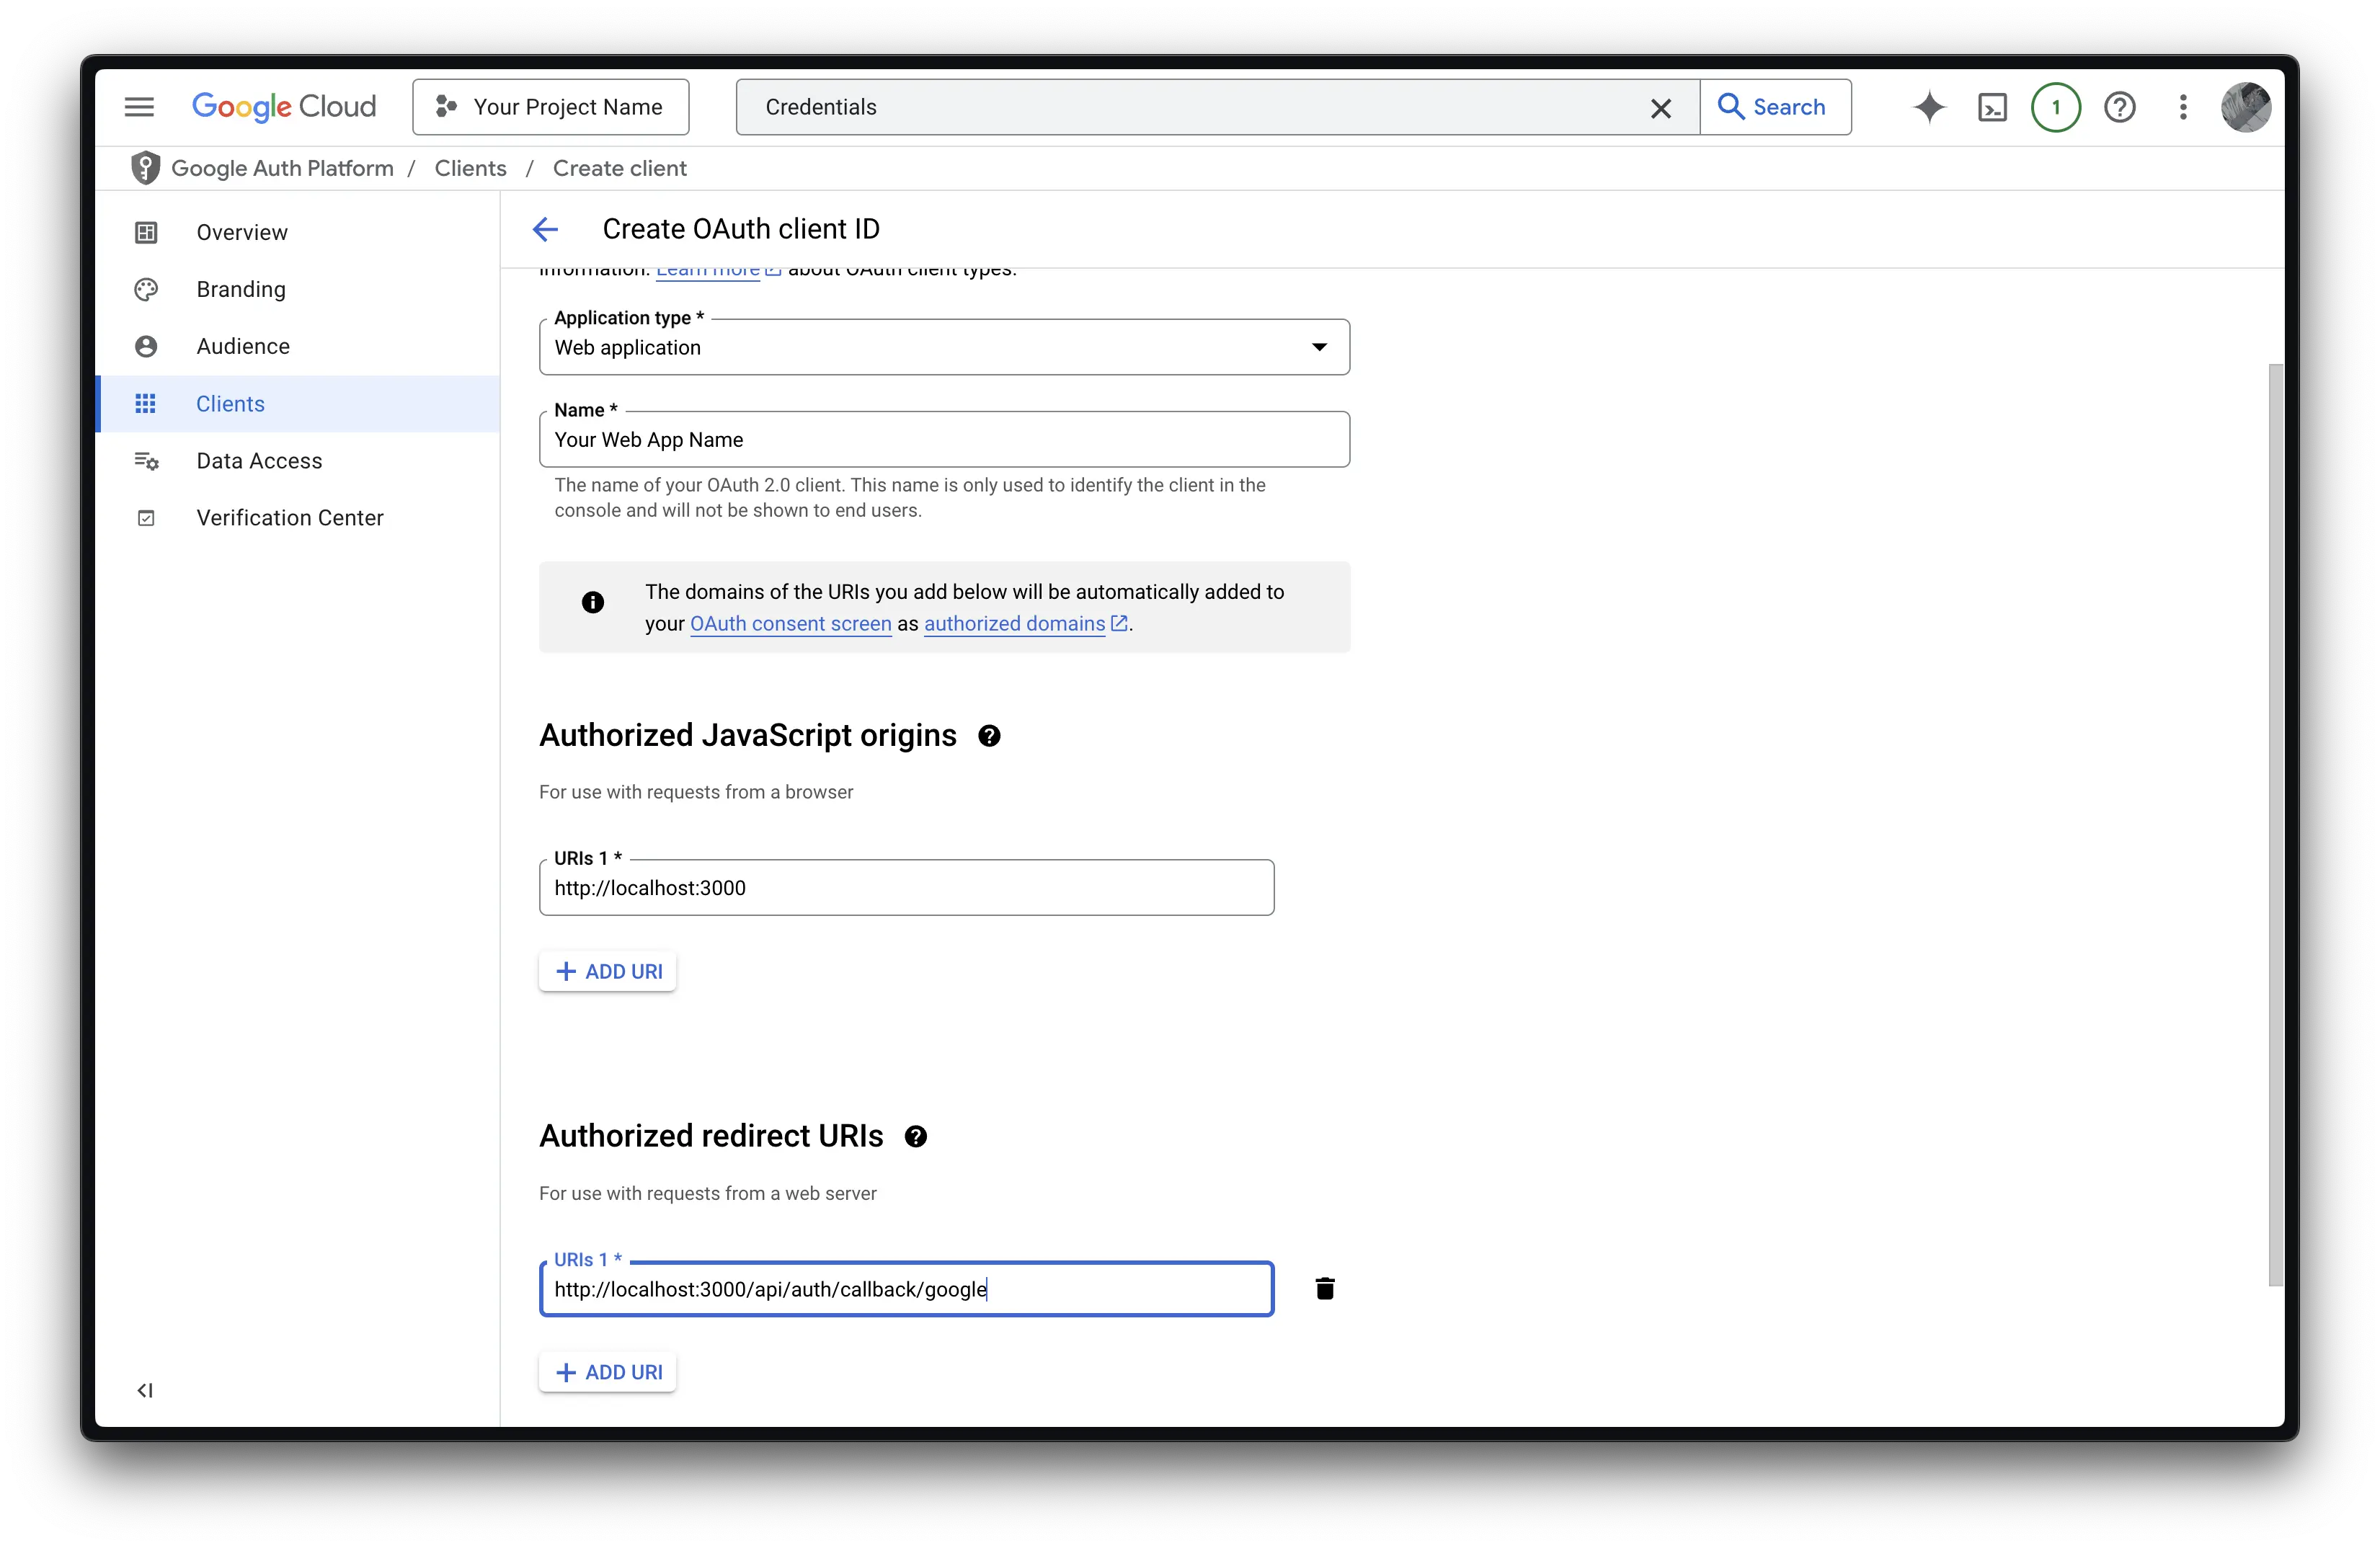Click ADD URI under JavaScript origins

pos(608,971)
